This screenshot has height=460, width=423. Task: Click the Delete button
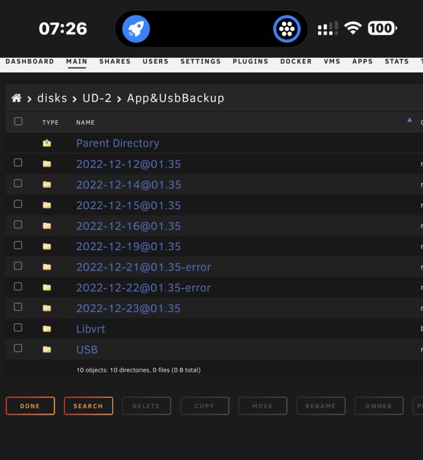coord(147,406)
